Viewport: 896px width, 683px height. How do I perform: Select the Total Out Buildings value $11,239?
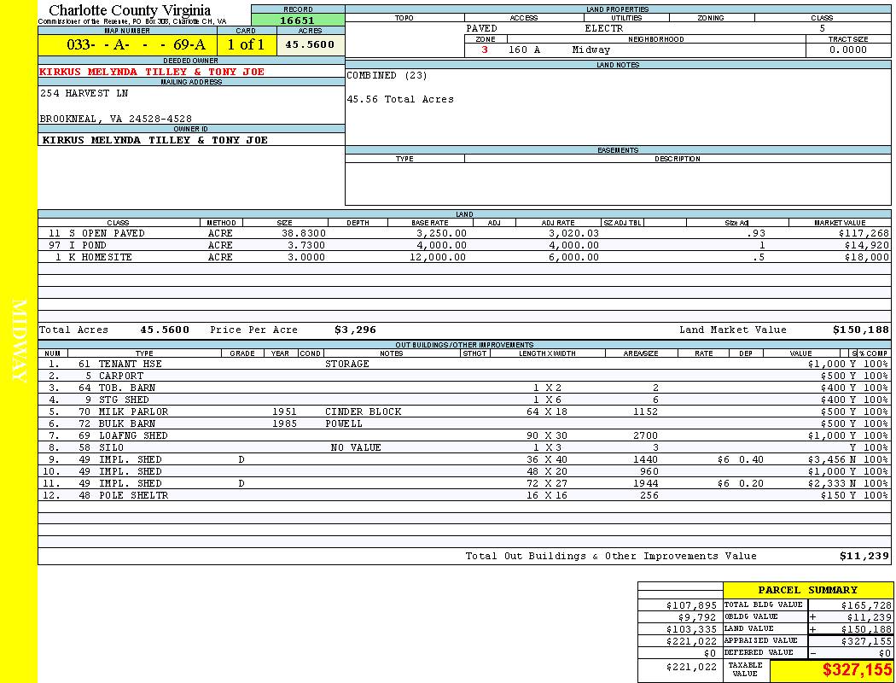tap(864, 556)
